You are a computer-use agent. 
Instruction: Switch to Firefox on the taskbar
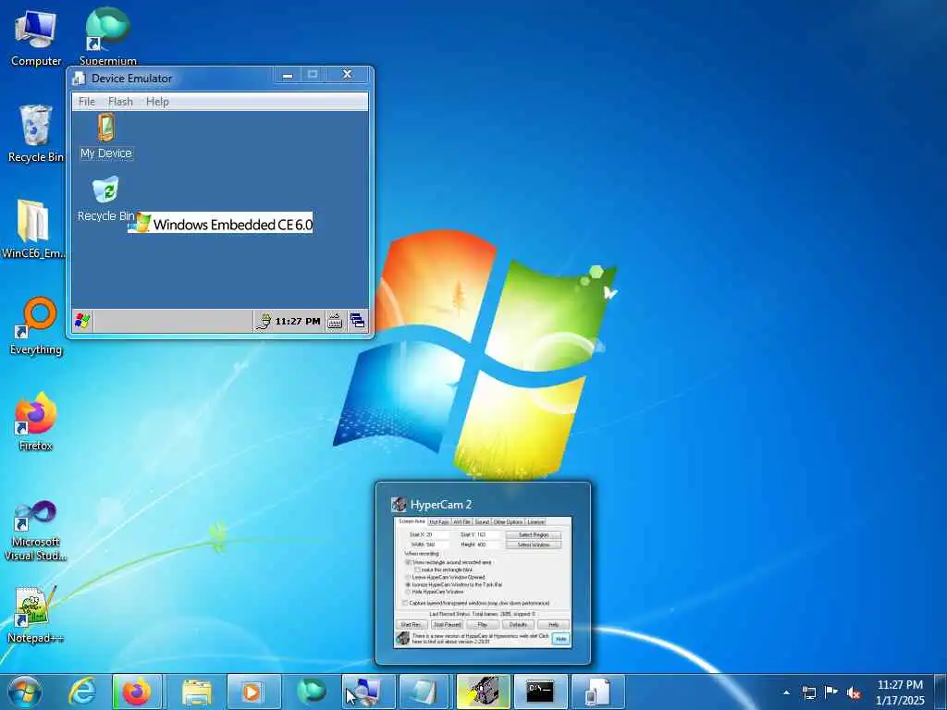pos(137,692)
